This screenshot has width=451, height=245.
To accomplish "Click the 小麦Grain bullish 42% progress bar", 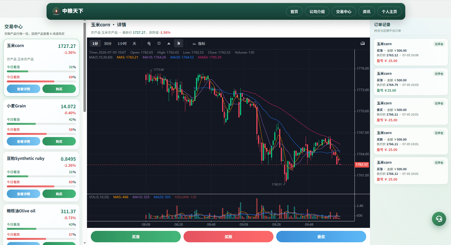I will (x=41, y=124).
